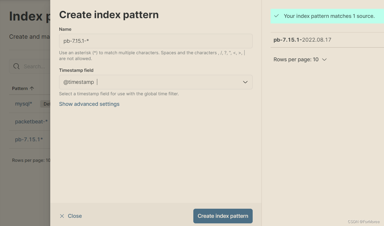Show advanced settings
The height and width of the screenshot is (226, 384).
point(89,104)
